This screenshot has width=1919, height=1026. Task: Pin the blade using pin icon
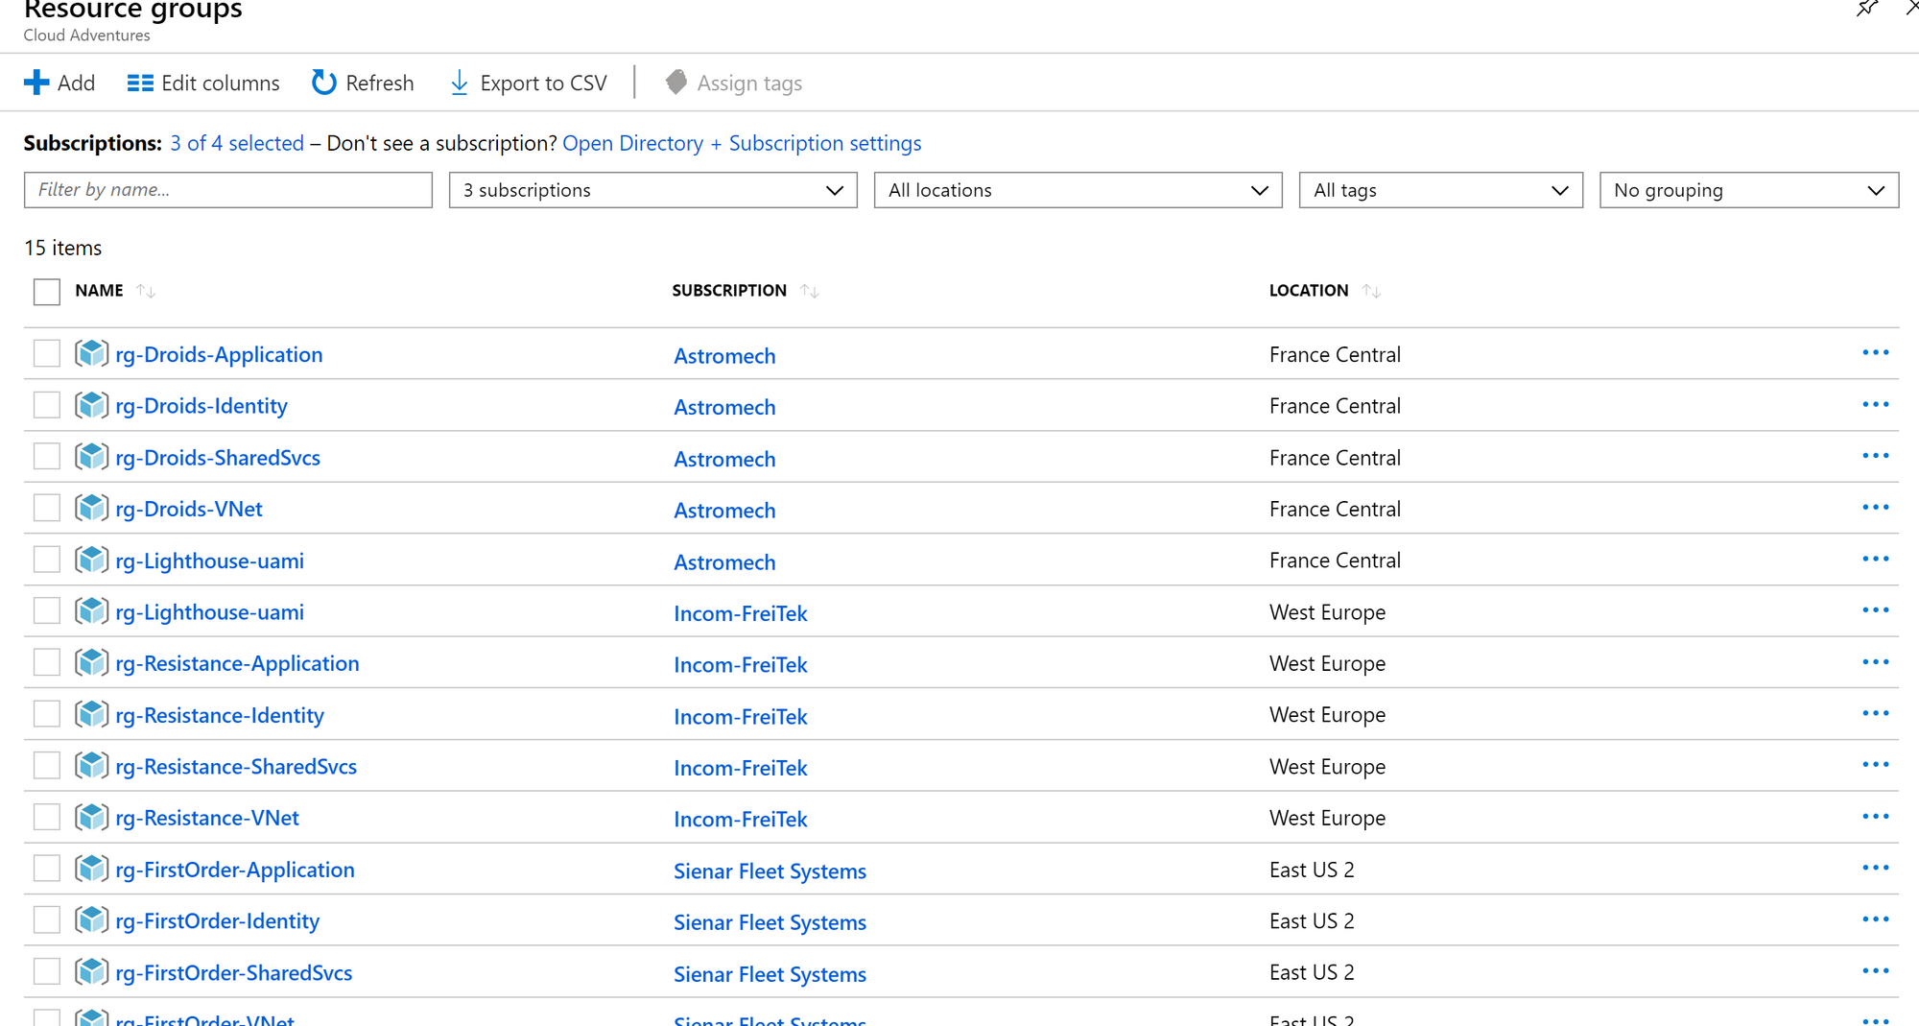coord(1866,9)
